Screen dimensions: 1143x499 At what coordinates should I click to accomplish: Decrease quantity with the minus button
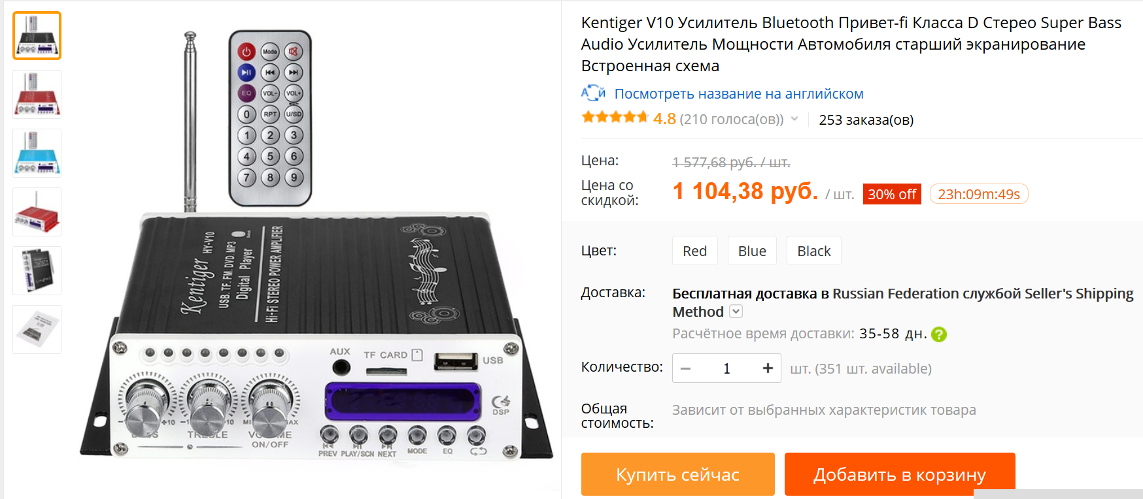(x=685, y=368)
